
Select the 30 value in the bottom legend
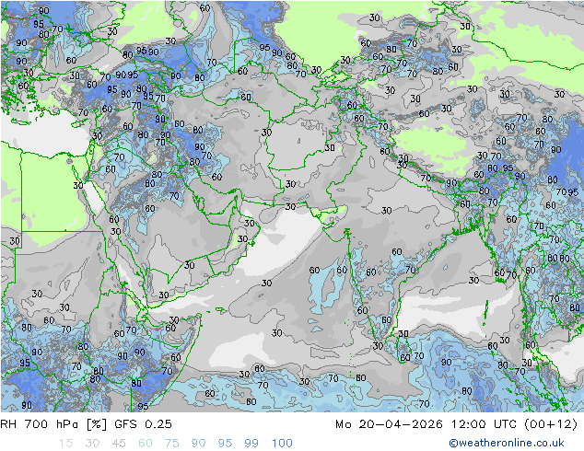pos(92,444)
